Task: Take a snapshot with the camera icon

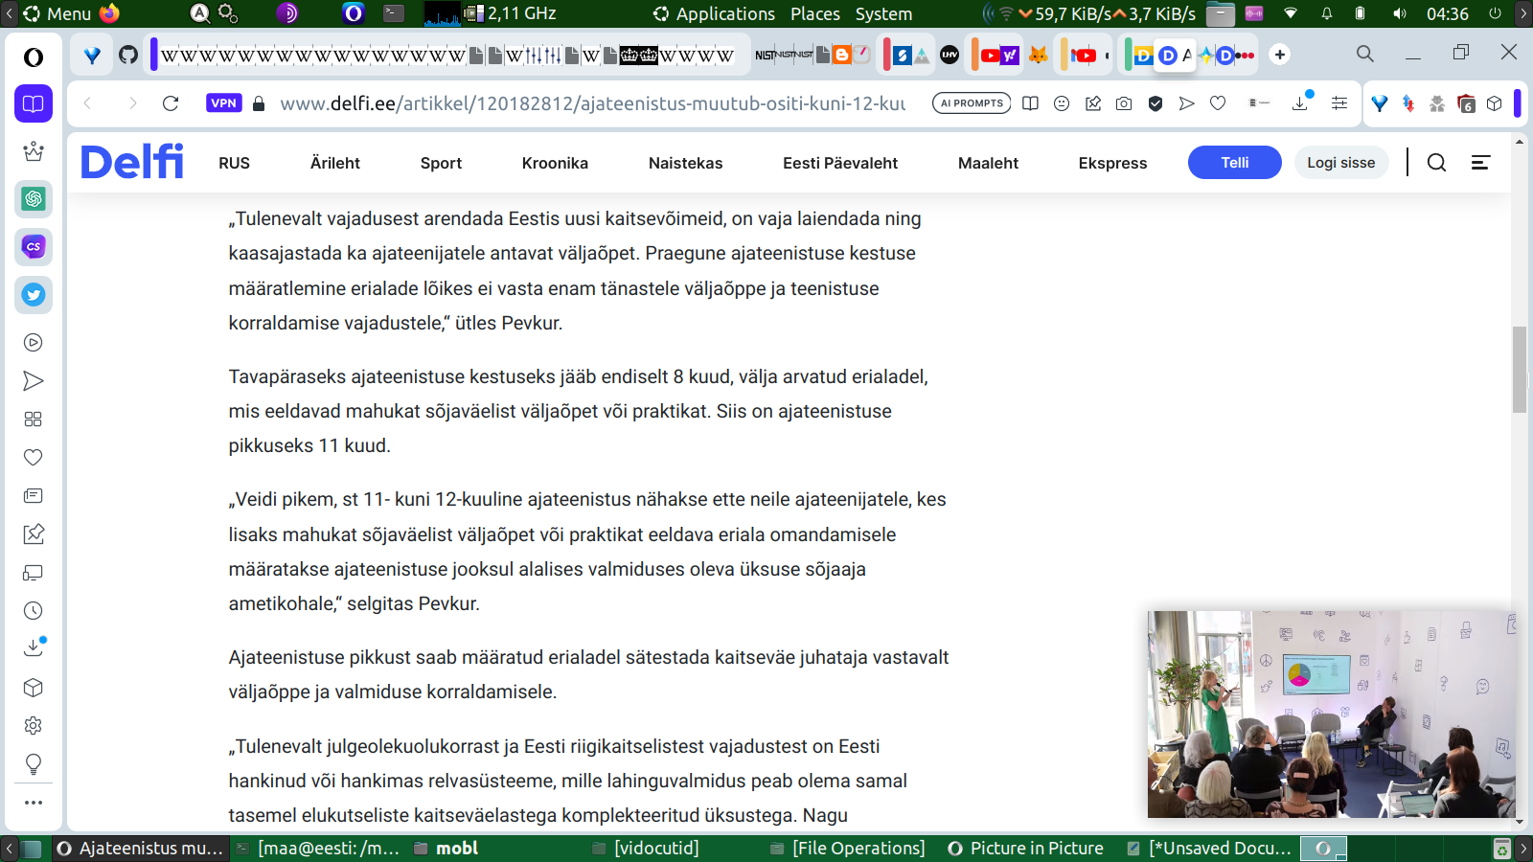Action: pyautogui.click(x=1124, y=103)
